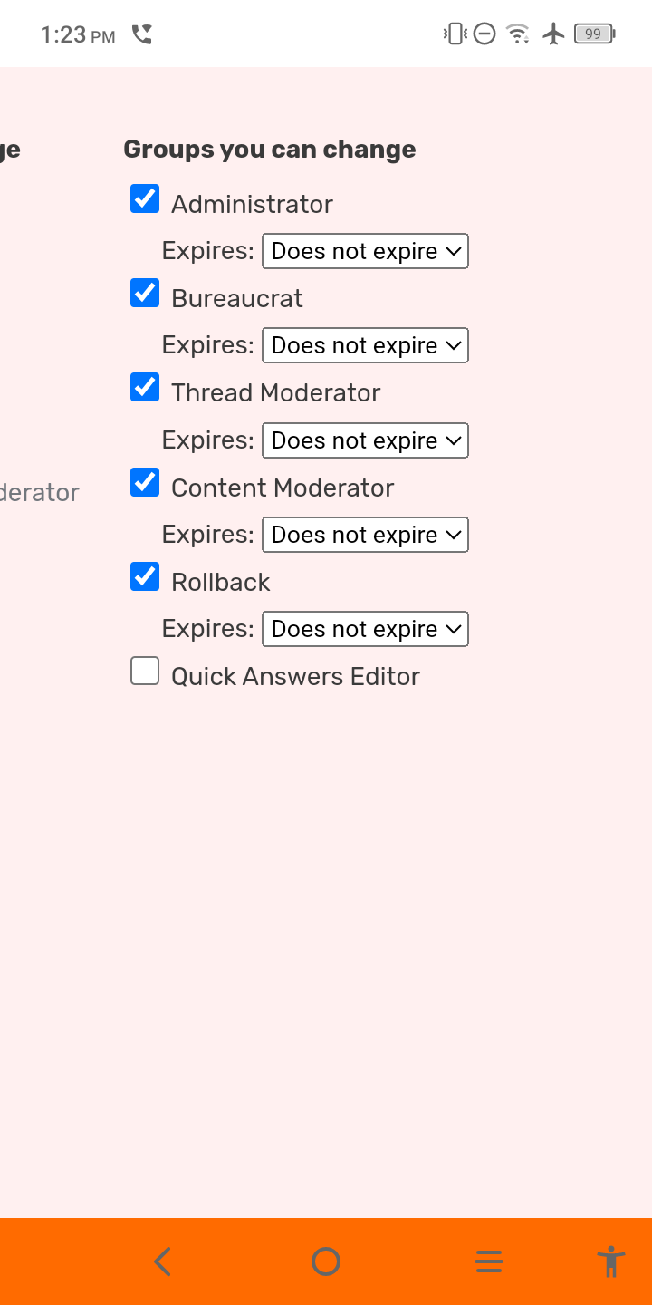
Task: Uncheck the Bureaucrat checkbox
Action: 145,293
